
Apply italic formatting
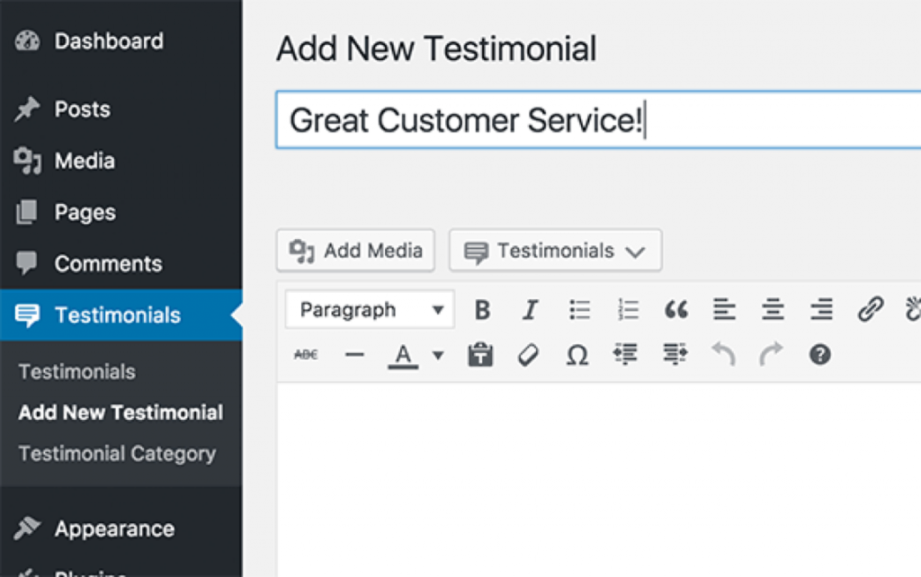[531, 309]
